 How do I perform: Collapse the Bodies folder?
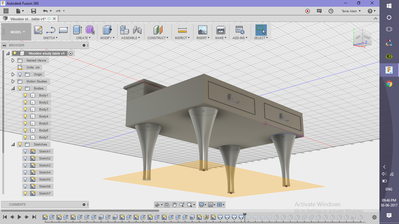coord(13,88)
